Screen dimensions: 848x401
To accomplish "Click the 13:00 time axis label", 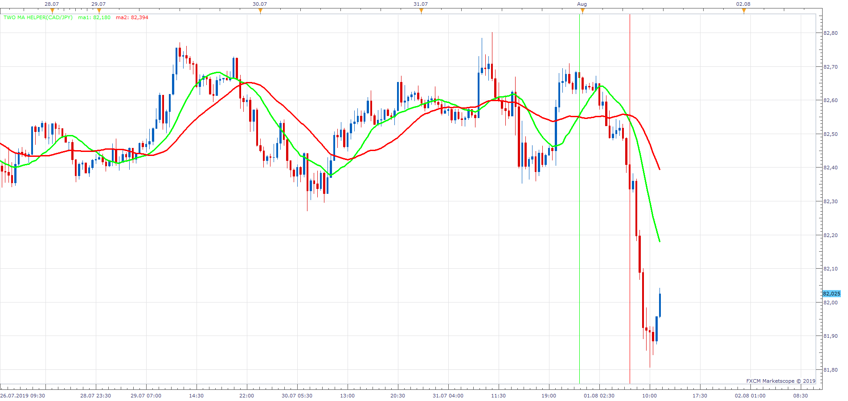I will [348, 396].
